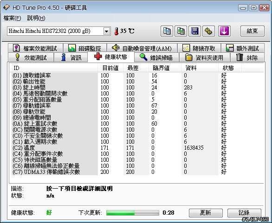This screenshot has height=223, width=272.
Task: Click the 283 spin-up data value
Action: coord(188,88)
